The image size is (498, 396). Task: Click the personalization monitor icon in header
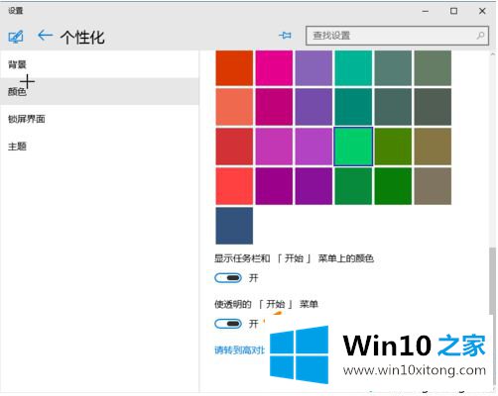pos(16,37)
